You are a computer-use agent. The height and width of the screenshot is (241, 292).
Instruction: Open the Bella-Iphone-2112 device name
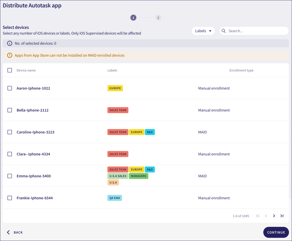[33, 110]
